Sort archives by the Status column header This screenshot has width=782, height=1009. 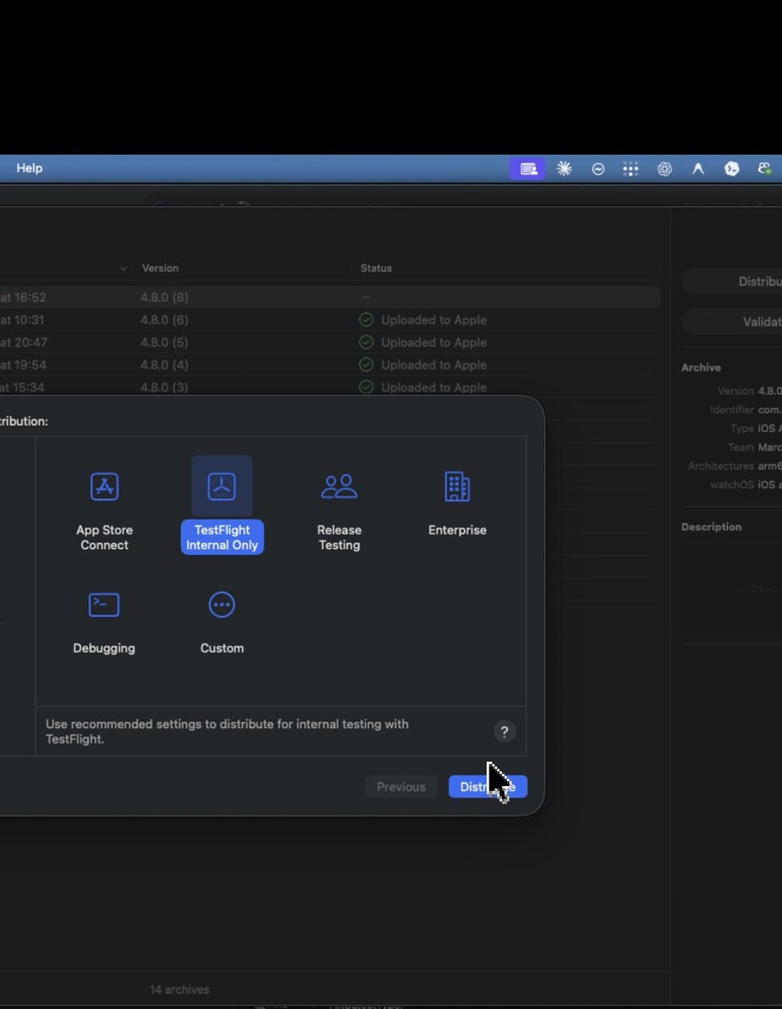(x=377, y=268)
